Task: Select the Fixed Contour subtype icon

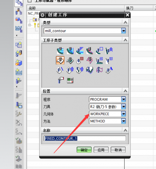Action: tap(60, 60)
